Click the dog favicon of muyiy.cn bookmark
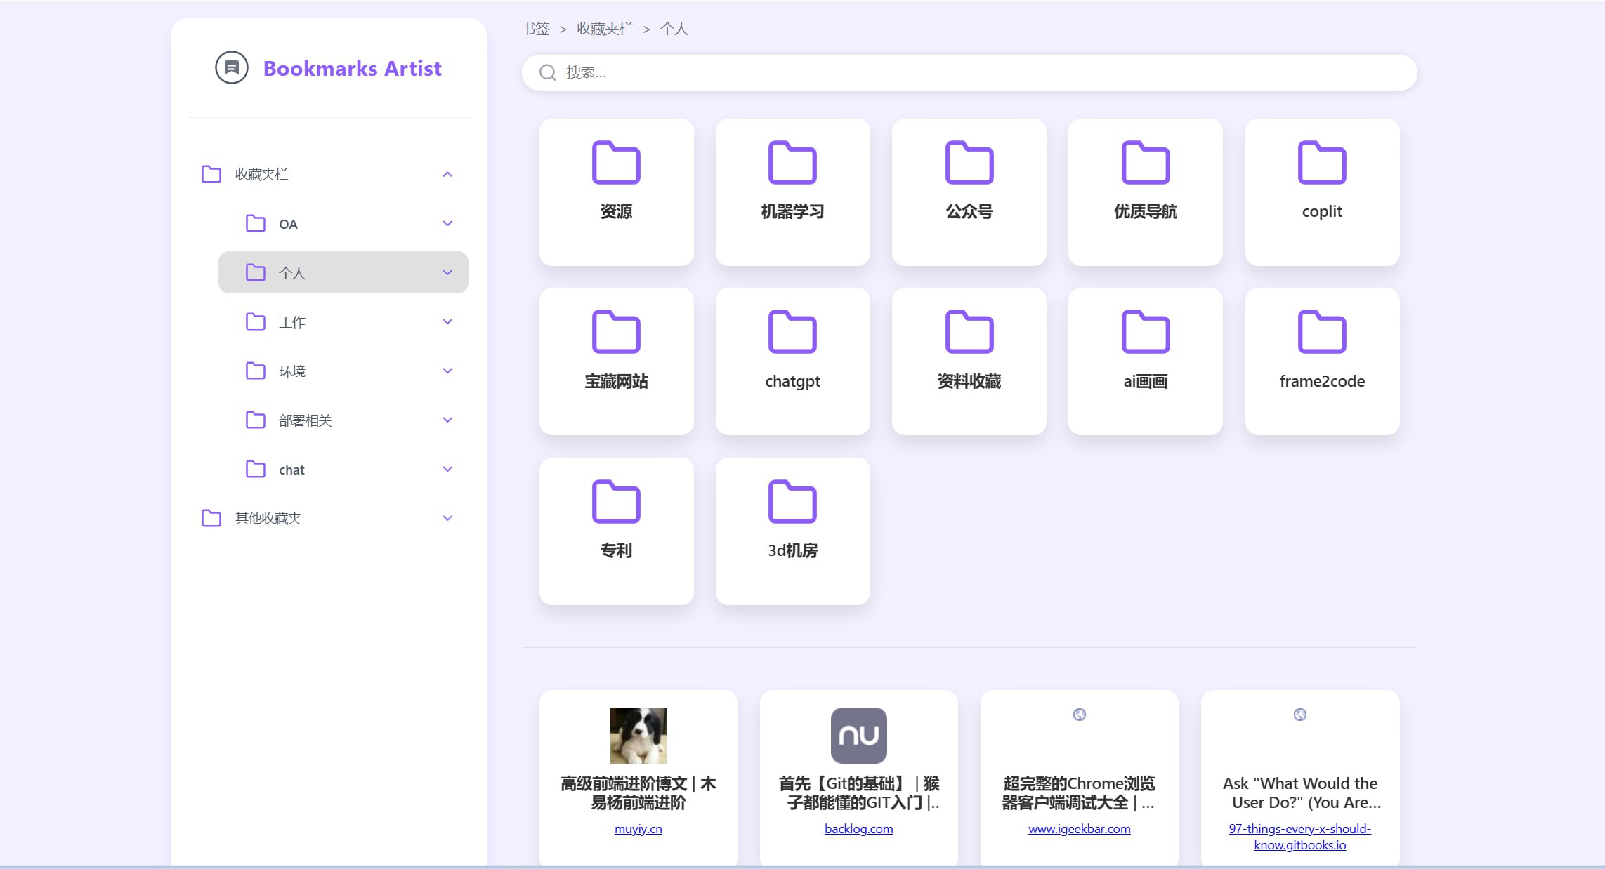Image resolution: width=1605 pixels, height=869 pixels. click(x=638, y=735)
